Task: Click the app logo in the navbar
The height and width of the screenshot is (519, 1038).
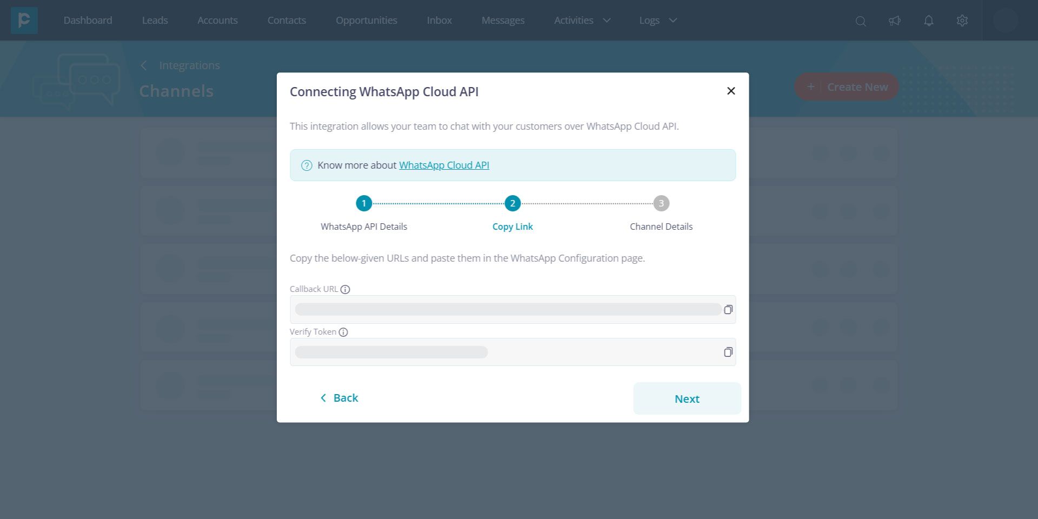Action: point(24,21)
